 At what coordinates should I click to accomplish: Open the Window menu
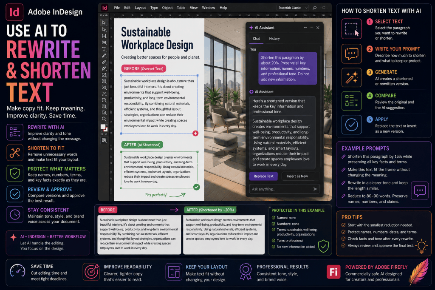209,8
